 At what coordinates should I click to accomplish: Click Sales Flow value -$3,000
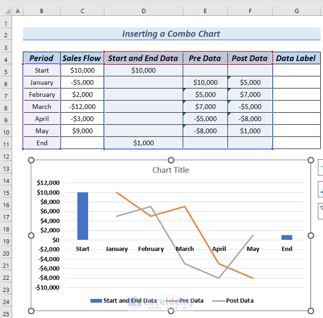82,119
